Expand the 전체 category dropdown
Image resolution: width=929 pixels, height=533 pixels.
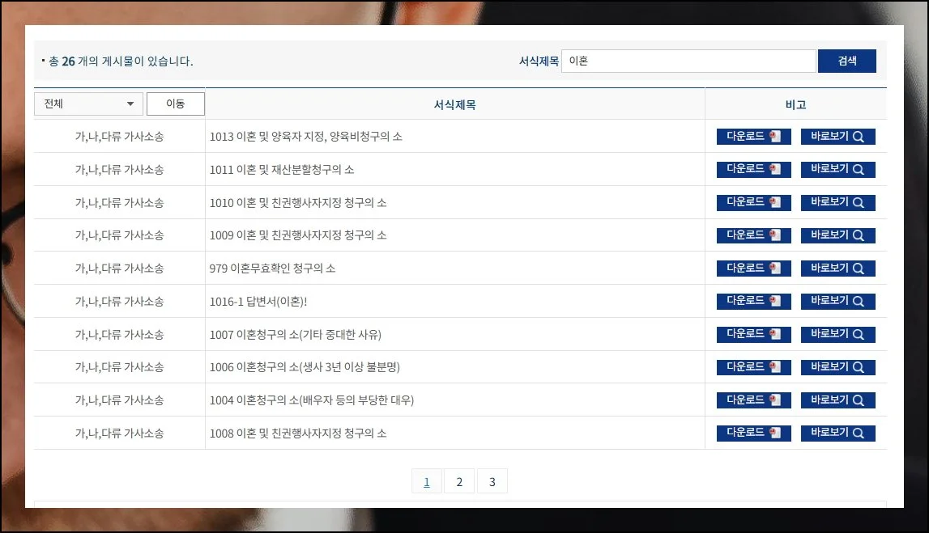88,104
